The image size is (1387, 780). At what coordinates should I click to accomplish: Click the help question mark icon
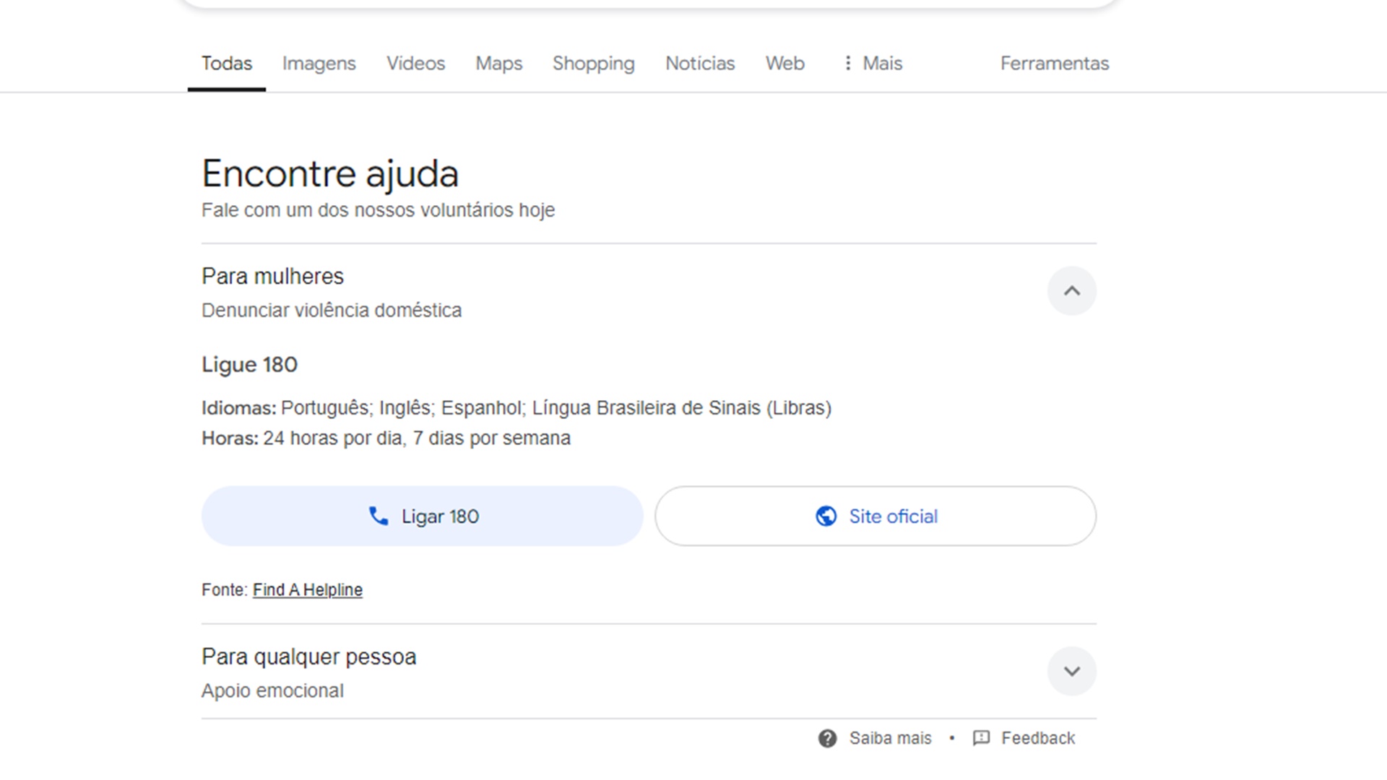click(828, 738)
